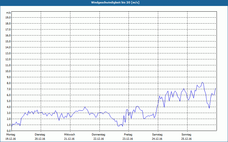Click the date 25.12.16

point(186,139)
